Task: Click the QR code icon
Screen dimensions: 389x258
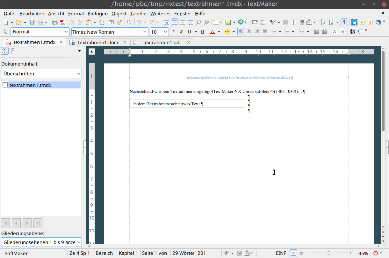Action: (x=352, y=31)
